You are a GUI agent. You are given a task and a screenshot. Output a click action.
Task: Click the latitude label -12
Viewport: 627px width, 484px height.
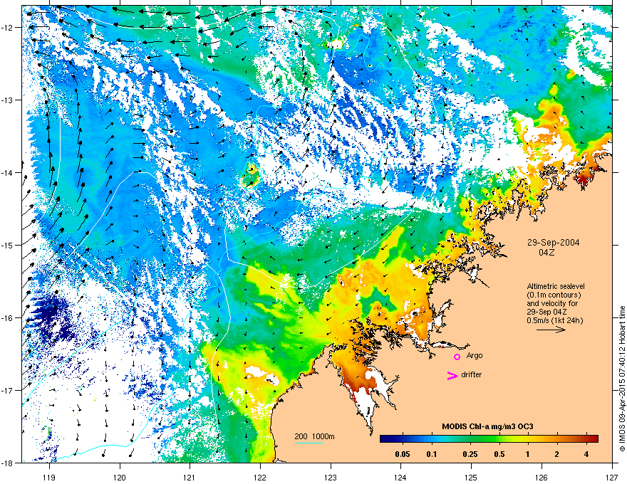[9, 27]
